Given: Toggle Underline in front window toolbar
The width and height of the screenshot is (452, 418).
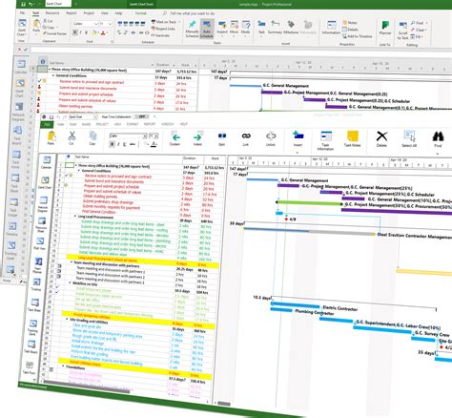Looking at the screenshot, I should [125, 144].
